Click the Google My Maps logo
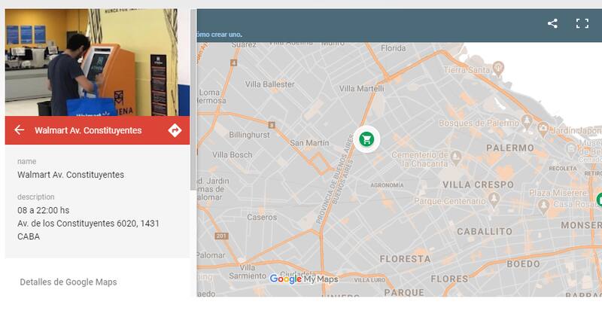The width and height of the screenshot is (602, 320). [x=303, y=279]
